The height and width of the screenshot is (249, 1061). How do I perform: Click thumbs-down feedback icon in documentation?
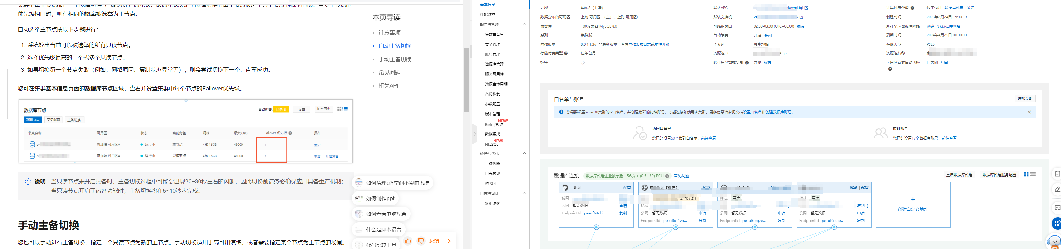(x=421, y=241)
